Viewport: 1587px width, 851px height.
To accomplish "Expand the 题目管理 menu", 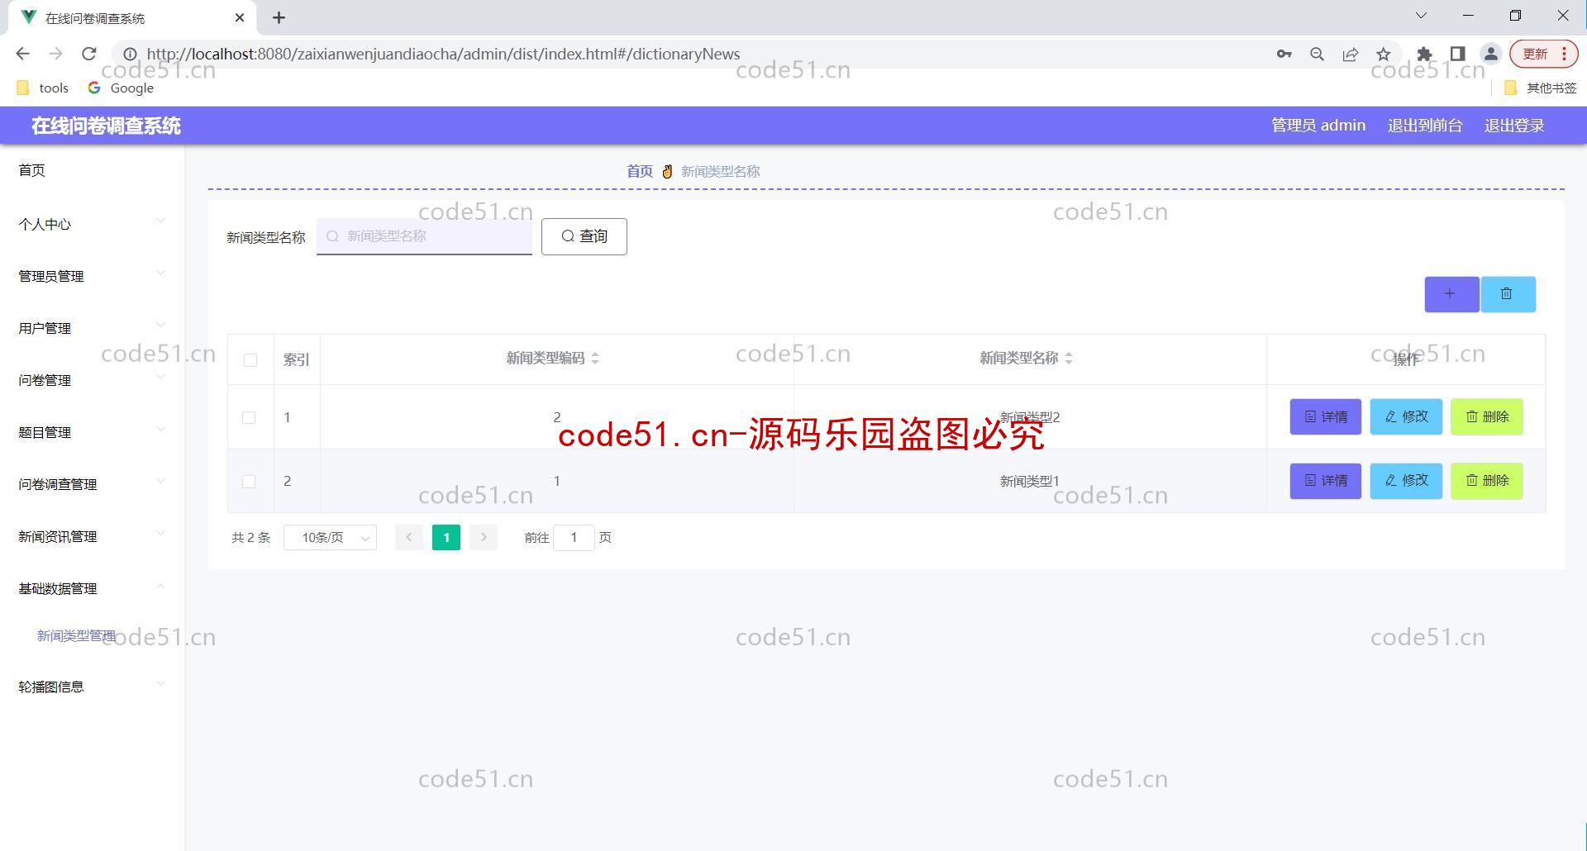I will coord(92,432).
